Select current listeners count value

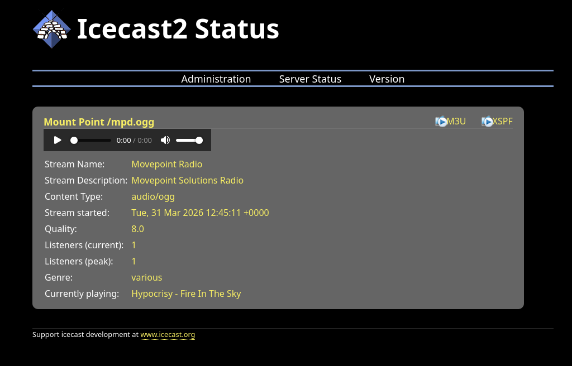coord(134,245)
